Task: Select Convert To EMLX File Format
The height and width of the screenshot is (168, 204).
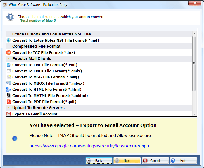Action: [99, 71]
